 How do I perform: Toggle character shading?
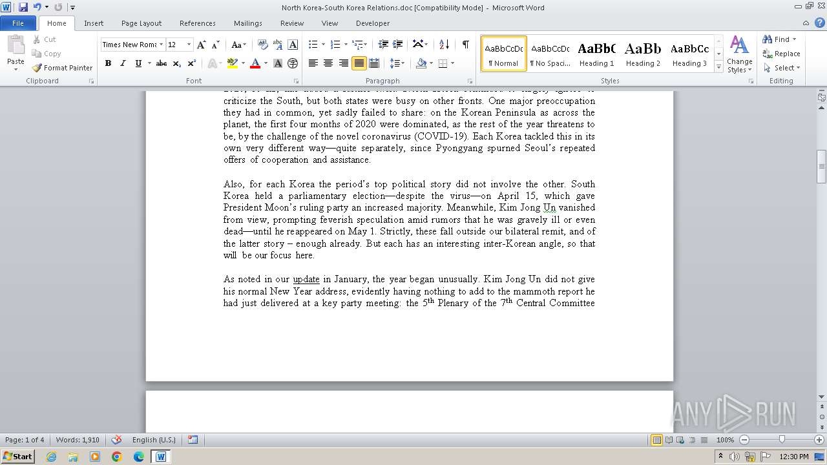click(x=278, y=63)
